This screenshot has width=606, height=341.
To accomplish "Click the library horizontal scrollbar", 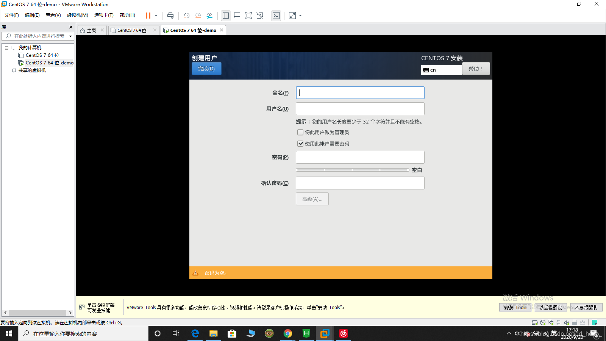I will (37, 313).
